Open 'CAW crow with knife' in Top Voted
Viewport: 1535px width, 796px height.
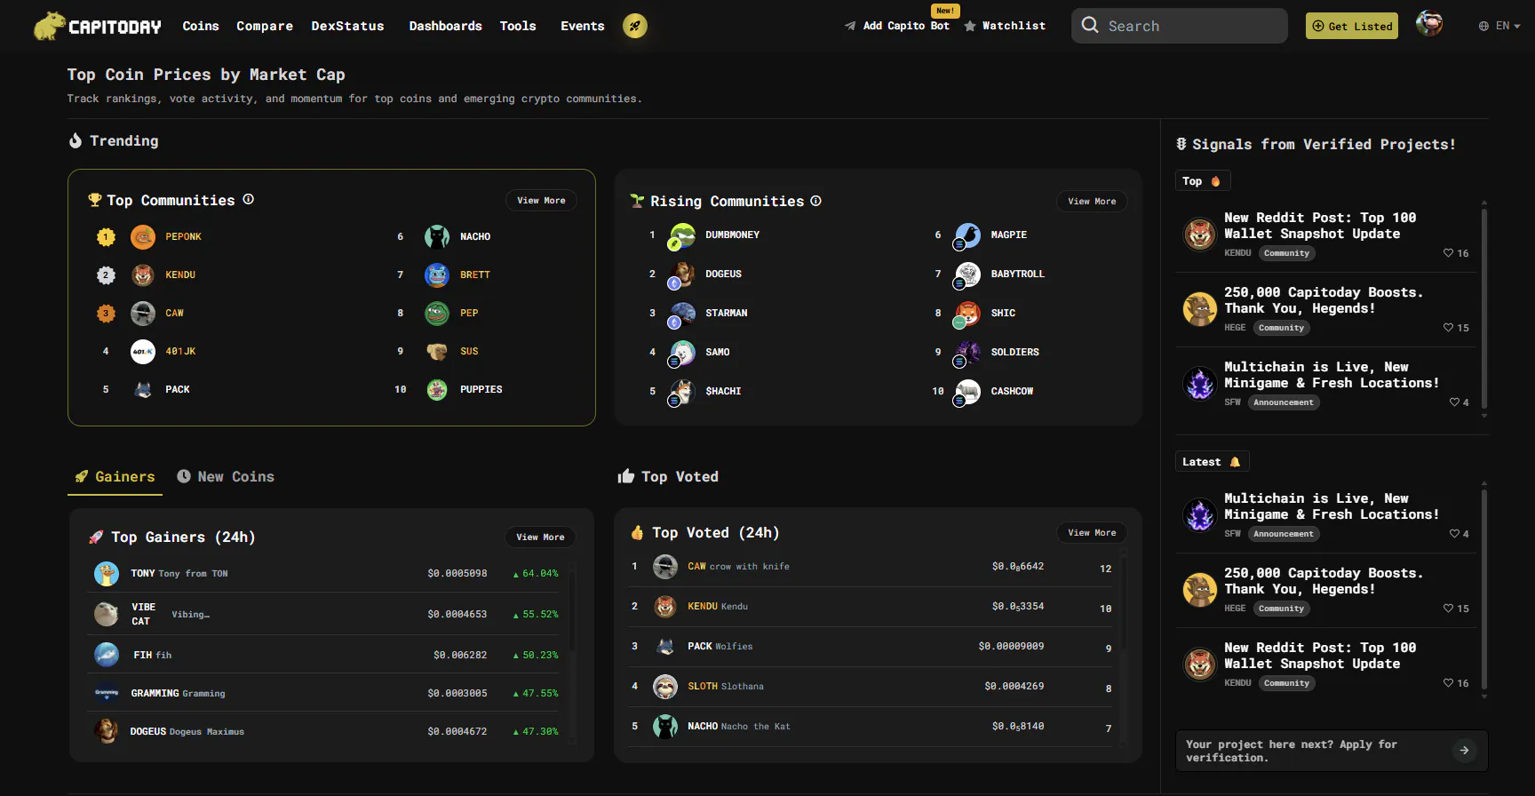(x=871, y=567)
